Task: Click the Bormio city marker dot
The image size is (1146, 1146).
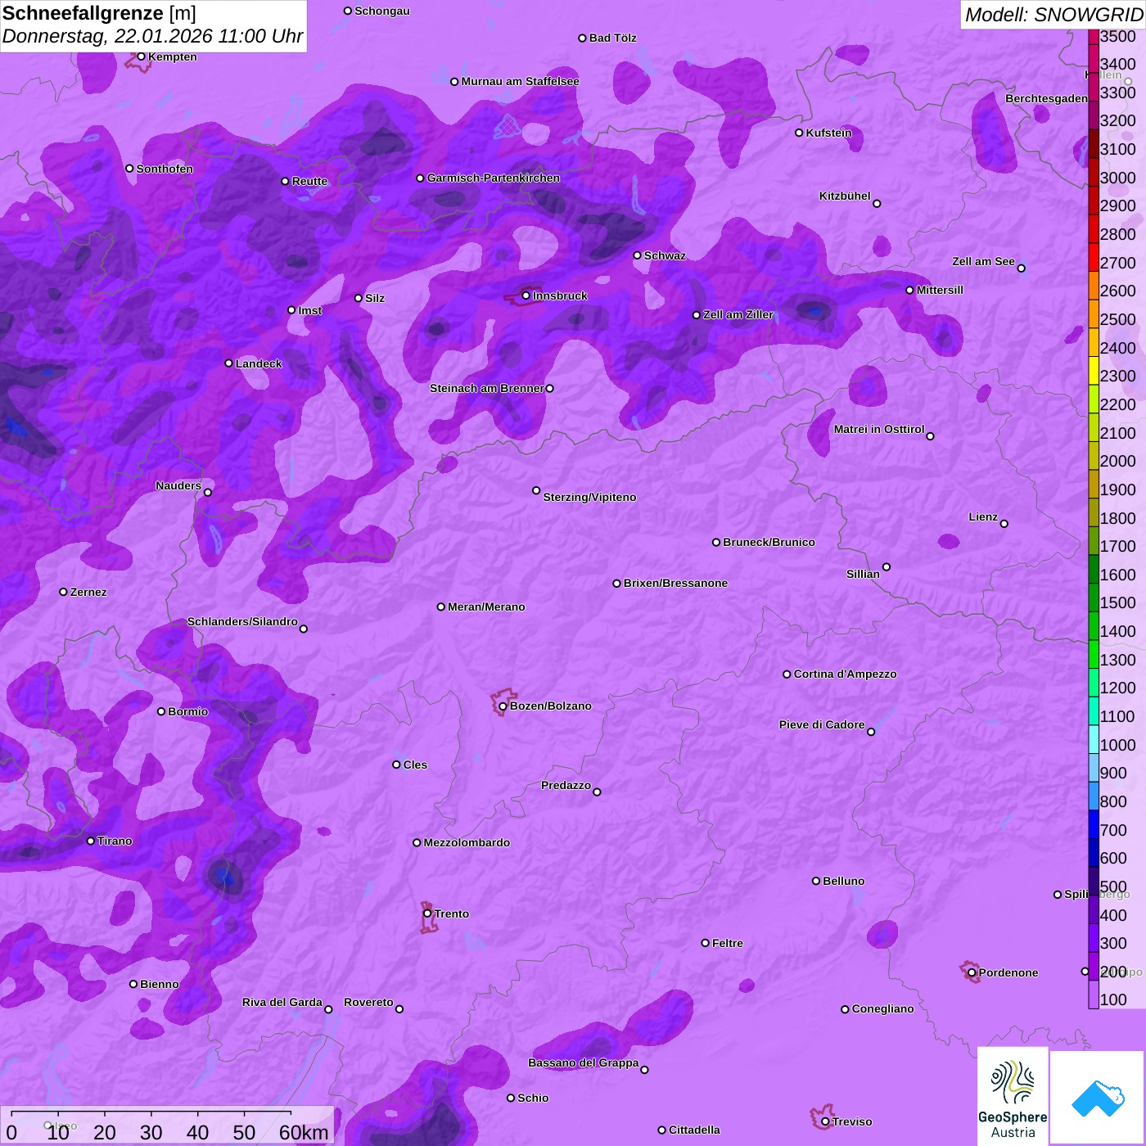Action: pos(161,711)
